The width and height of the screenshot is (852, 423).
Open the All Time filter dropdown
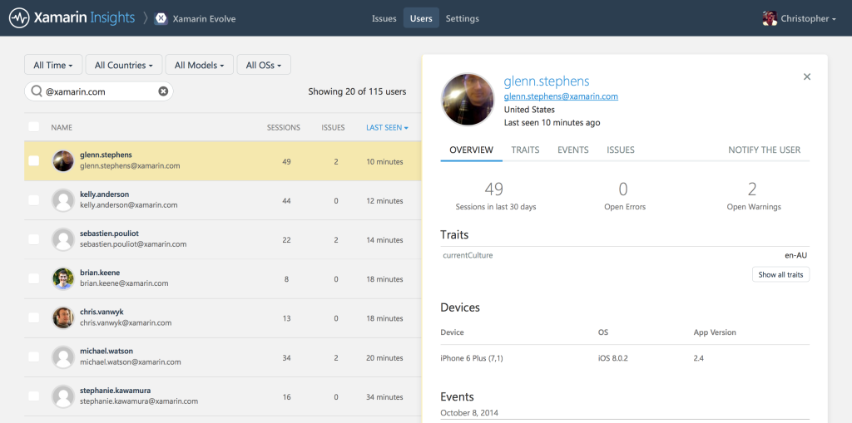coord(53,65)
